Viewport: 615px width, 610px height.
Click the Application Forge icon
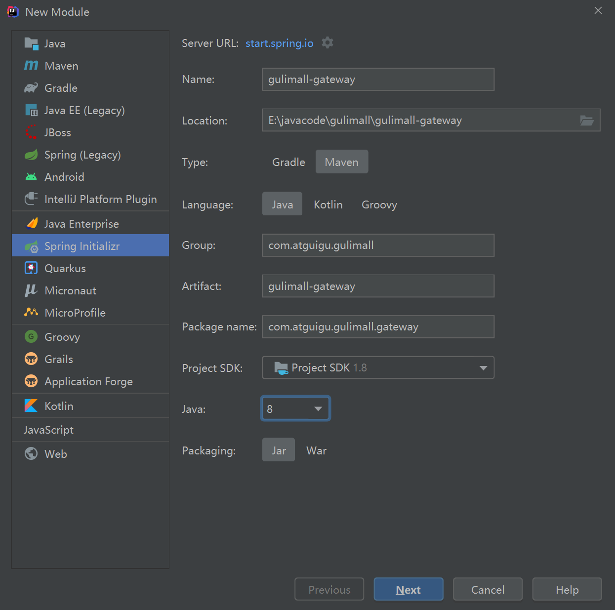[31, 381]
